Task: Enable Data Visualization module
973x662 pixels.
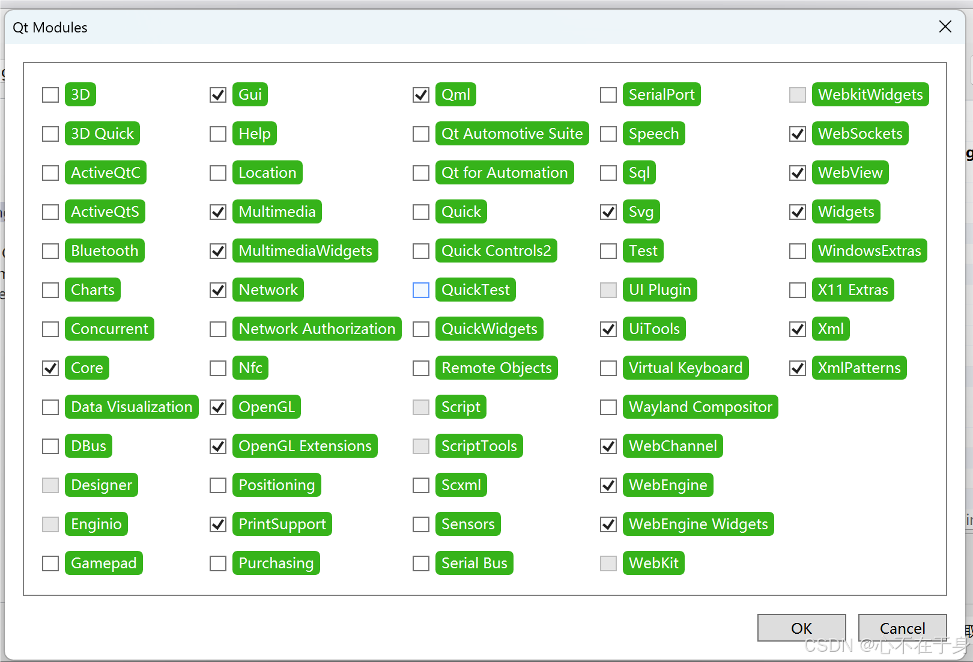Action: coord(50,407)
